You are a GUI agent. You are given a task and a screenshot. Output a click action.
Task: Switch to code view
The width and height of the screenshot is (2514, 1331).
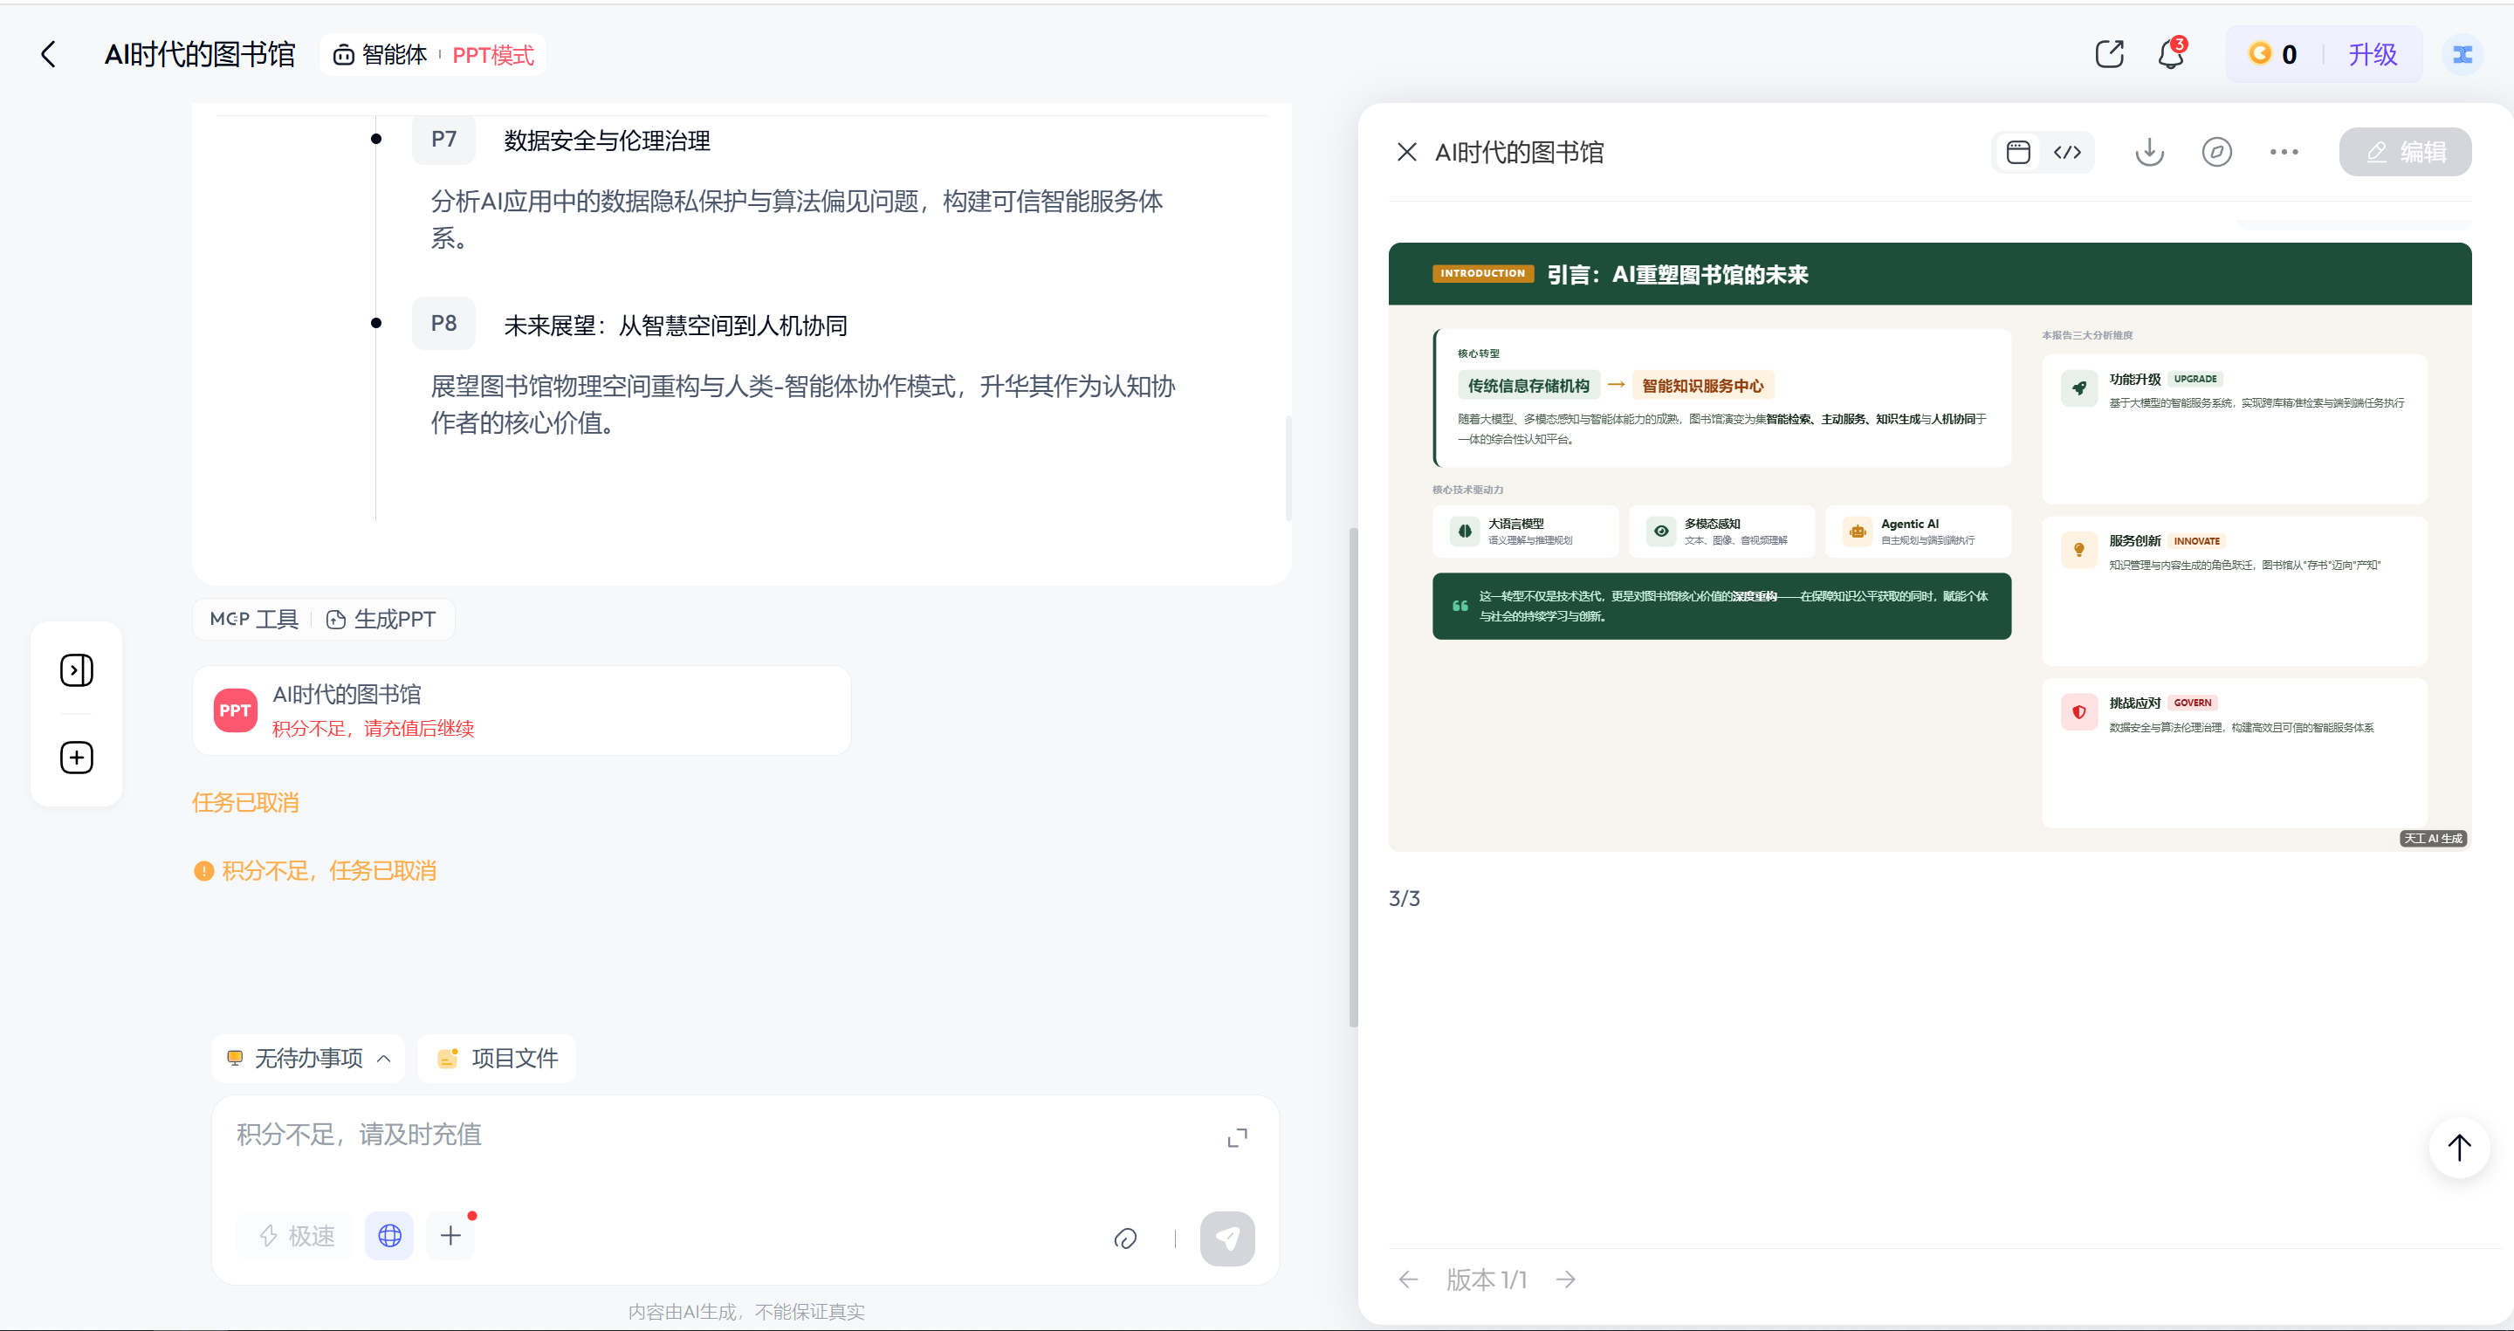pyautogui.click(x=2067, y=152)
